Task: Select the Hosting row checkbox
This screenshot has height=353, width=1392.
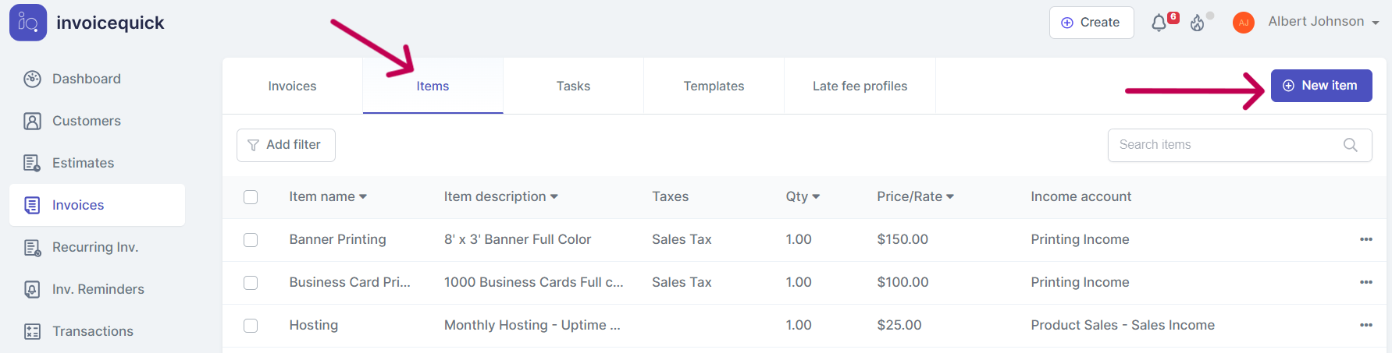Action: tap(251, 326)
